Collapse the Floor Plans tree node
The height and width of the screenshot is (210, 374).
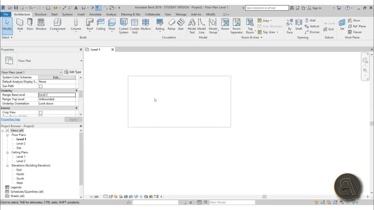[8, 135]
